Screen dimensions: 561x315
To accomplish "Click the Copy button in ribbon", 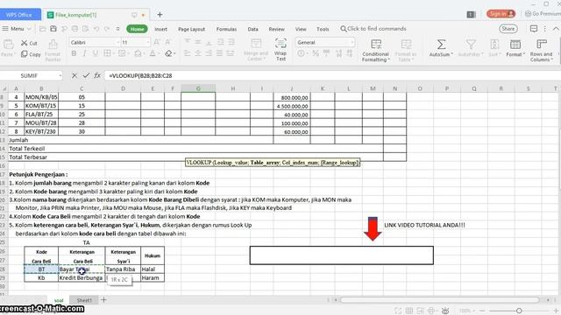I will point(31,54).
